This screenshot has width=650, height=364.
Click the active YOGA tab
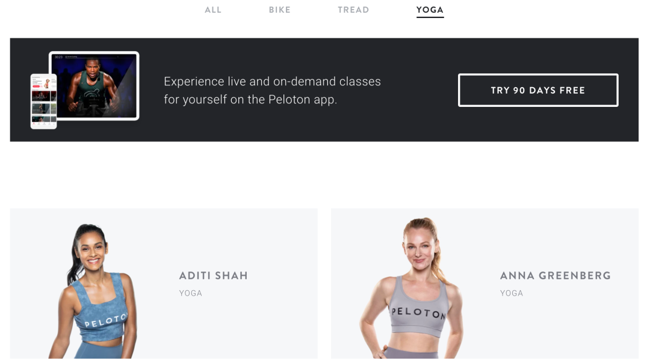click(430, 10)
